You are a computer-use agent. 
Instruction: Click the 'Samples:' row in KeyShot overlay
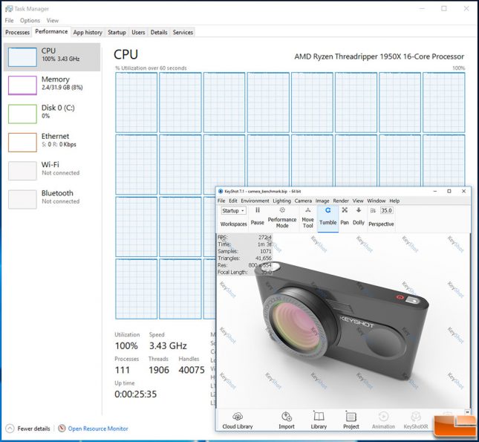tap(244, 251)
